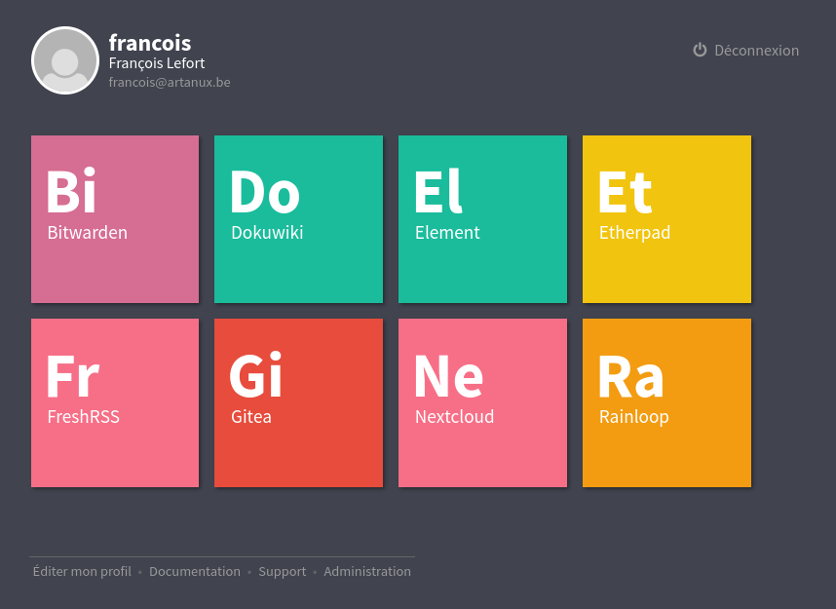Click the power icon beside Déconnexion
The width and height of the screenshot is (836, 609).
click(700, 50)
